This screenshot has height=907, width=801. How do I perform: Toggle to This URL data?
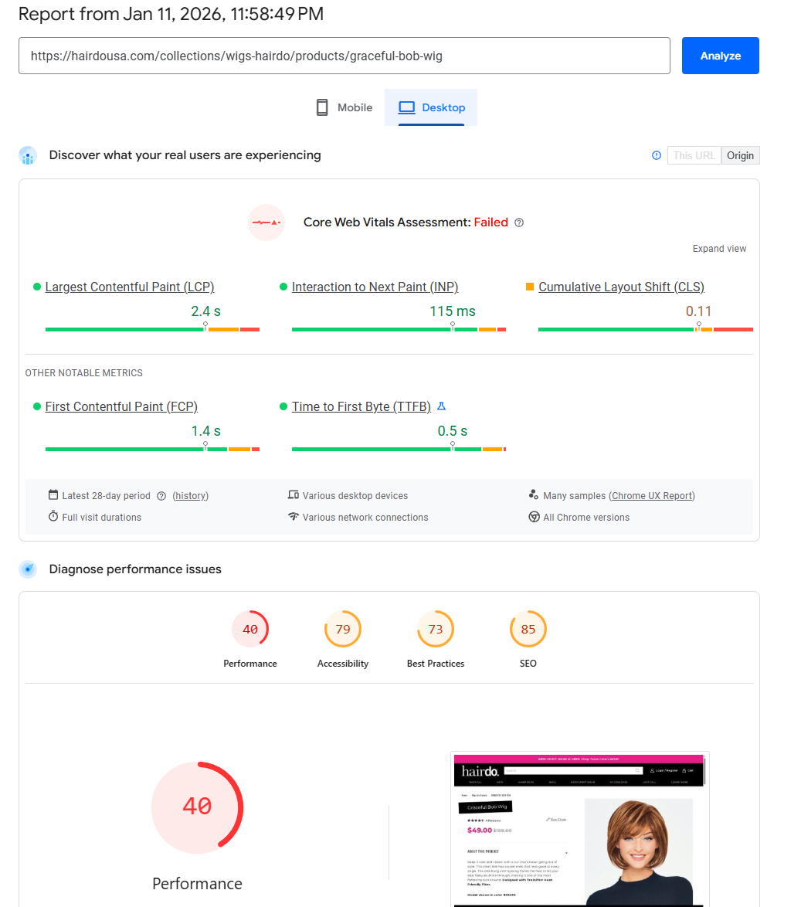tap(694, 155)
